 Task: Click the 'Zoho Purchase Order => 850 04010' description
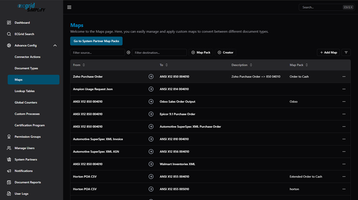pyautogui.click(x=256, y=76)
